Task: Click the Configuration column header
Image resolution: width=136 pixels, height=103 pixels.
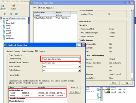Action: coord(44,12)
